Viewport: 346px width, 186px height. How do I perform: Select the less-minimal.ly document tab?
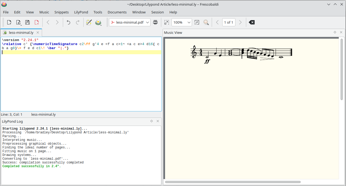[x=21, y=32]
